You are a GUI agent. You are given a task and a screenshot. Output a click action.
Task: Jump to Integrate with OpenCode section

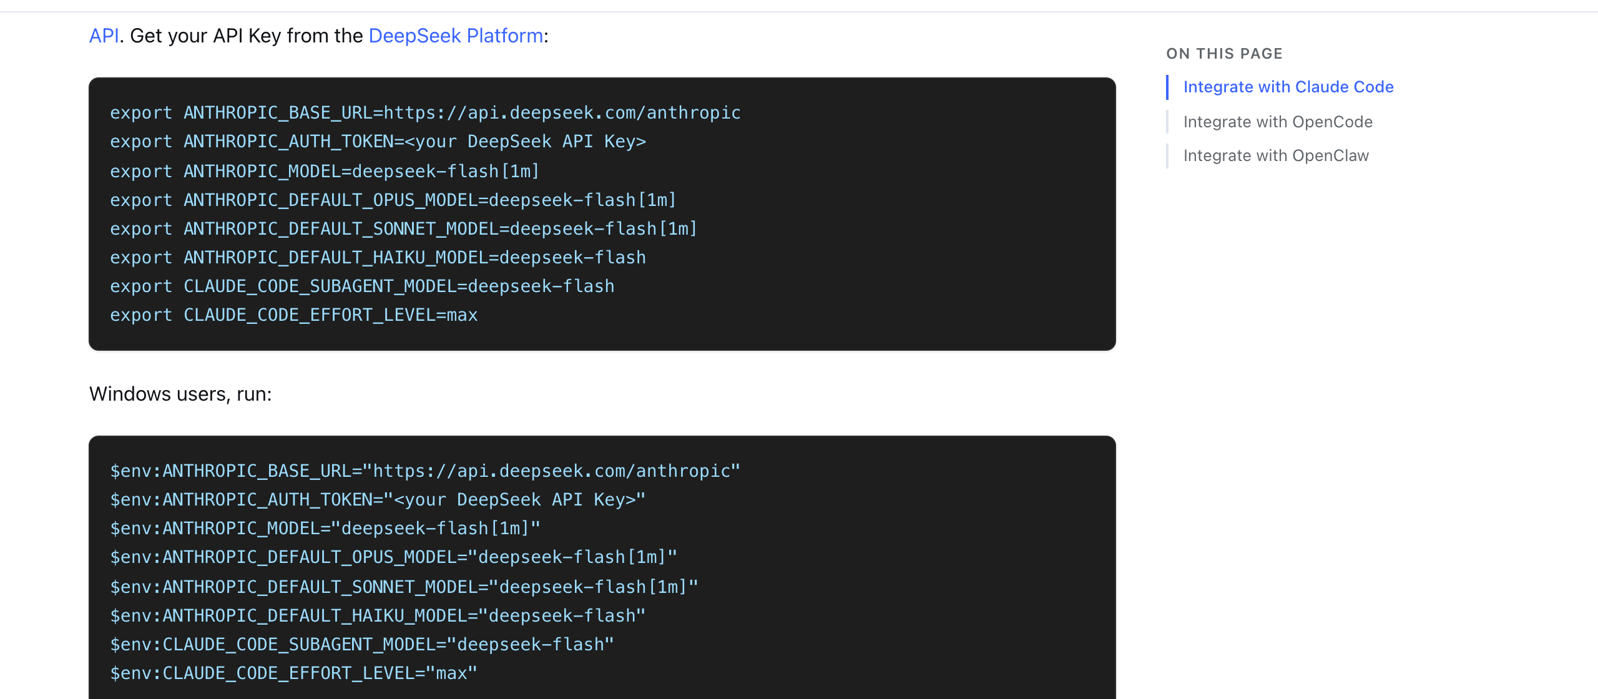click(x=1278, y=122)
